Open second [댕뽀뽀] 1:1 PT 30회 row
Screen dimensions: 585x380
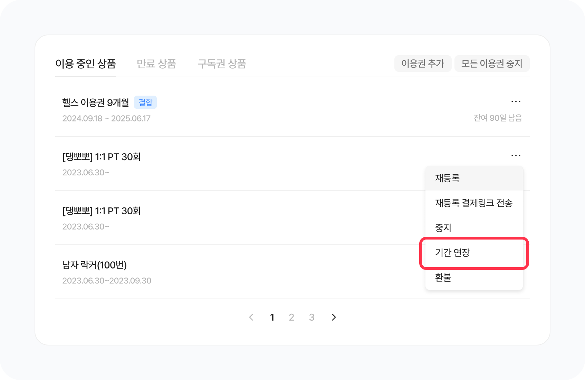(102, 211)
